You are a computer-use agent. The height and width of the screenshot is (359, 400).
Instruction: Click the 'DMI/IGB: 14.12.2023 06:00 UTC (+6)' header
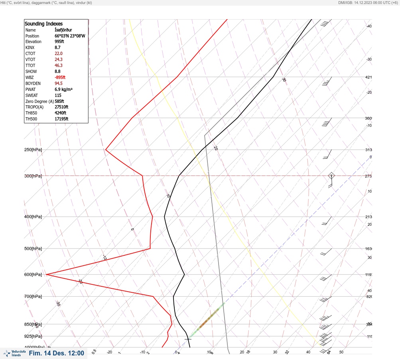point(368,2)
